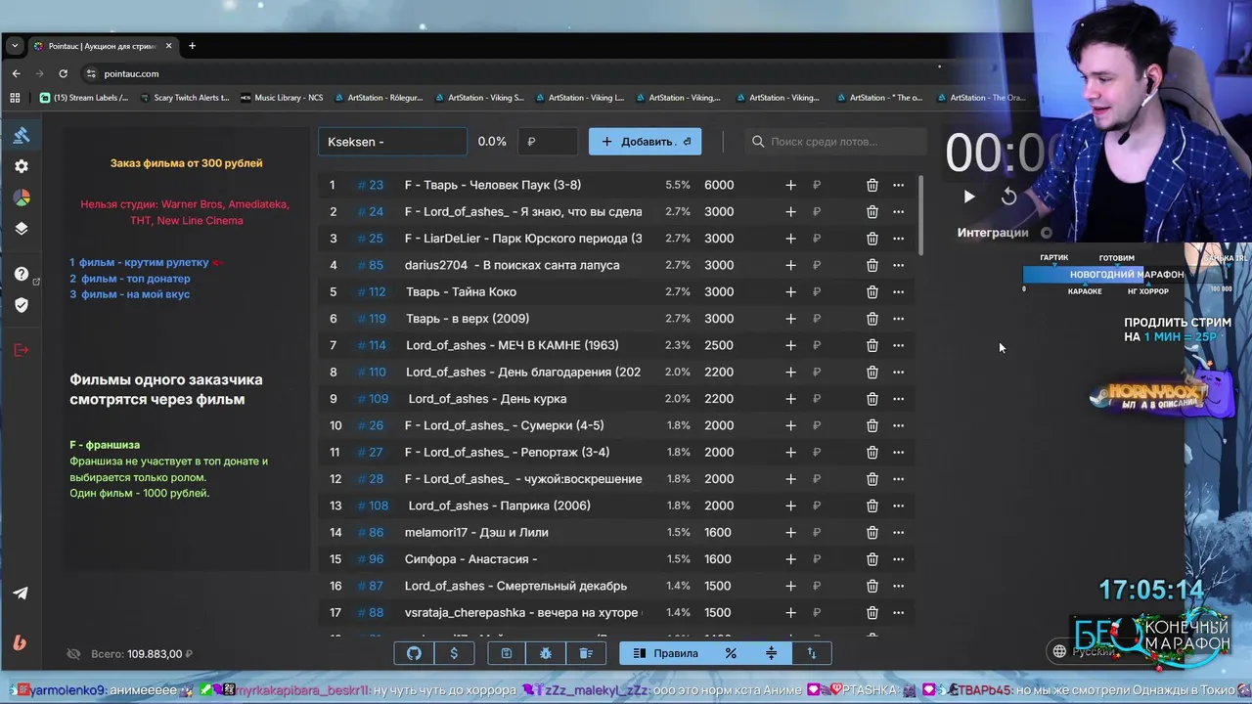
Task: Open more options for Репортаж (3-4) lot
Action: tap(898, 452)
